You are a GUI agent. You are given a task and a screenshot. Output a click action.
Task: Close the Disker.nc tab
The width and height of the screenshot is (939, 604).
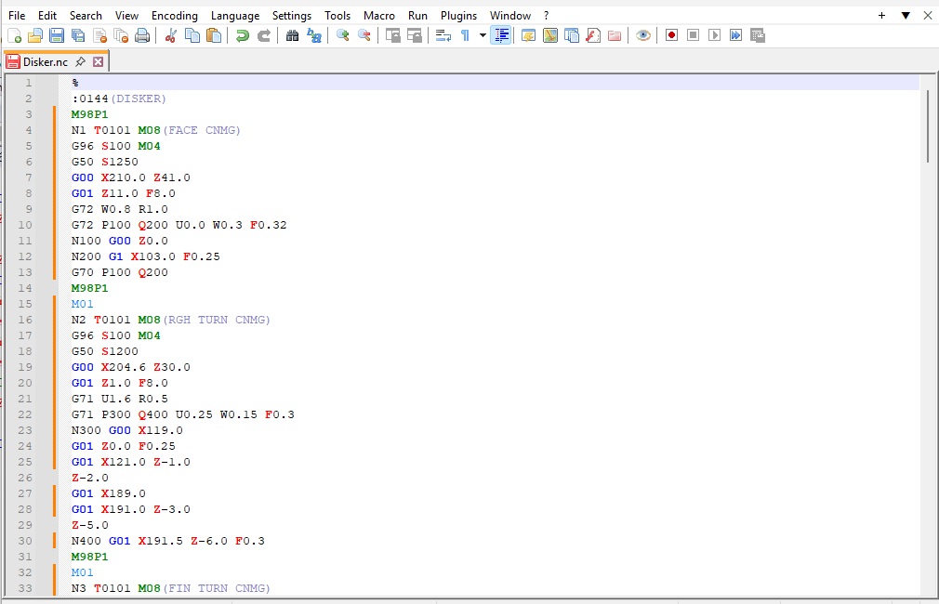[99, 62]
